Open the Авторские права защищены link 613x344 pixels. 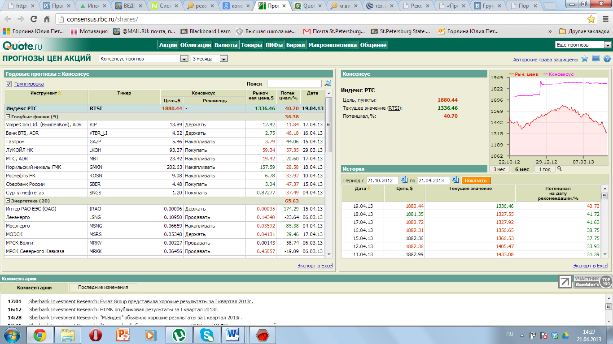546,60
